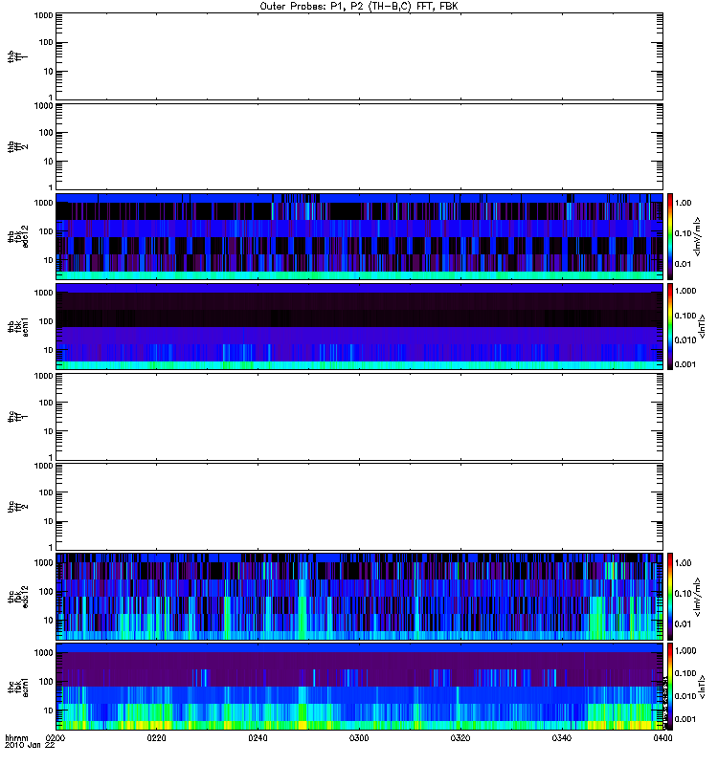Pick the thc edc12 panel color bar
718x765 pixels.
(x=670, y=597)
